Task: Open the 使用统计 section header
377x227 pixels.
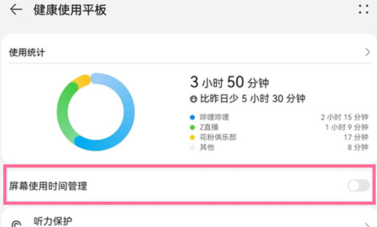Action: (x=190, y=52)
